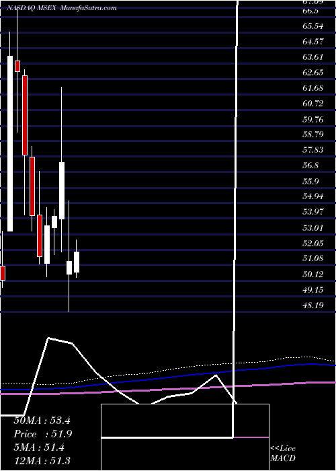Click the 59.76 price axis label
The height and width of the screenshot is (471, 336).
[313, 120]
